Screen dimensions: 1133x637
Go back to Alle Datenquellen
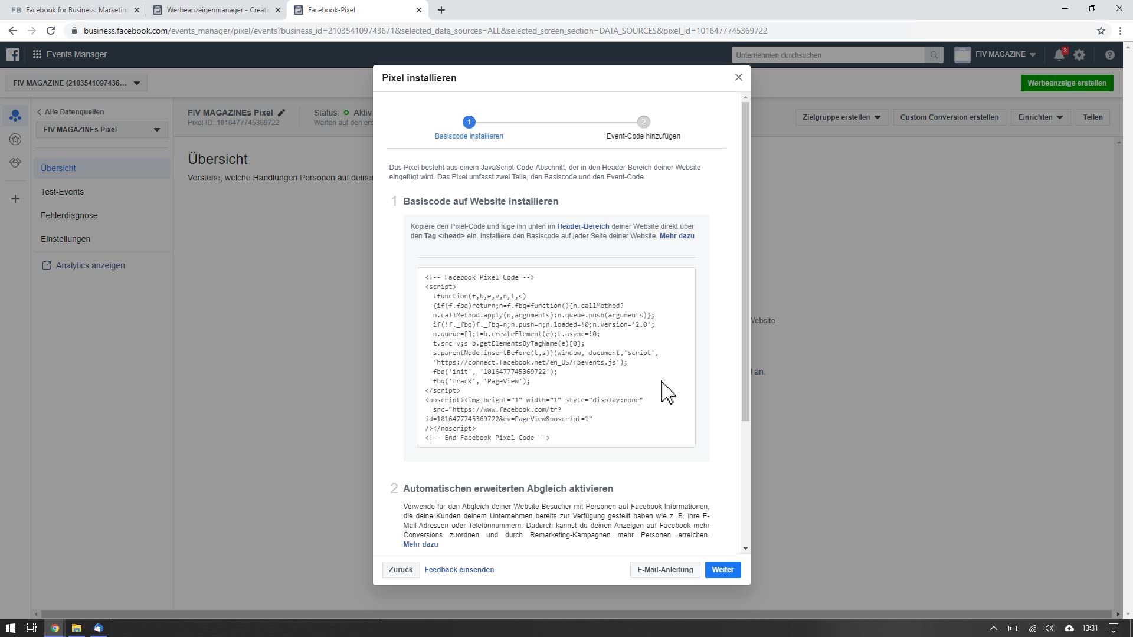pos(70,112)
